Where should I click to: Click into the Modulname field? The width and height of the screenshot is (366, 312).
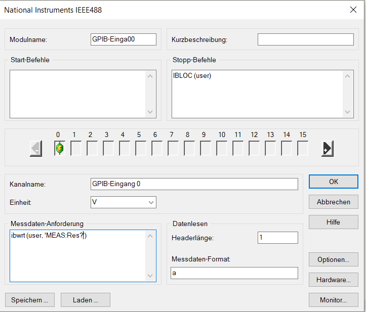pyautogui.click(x=124, y=39)
